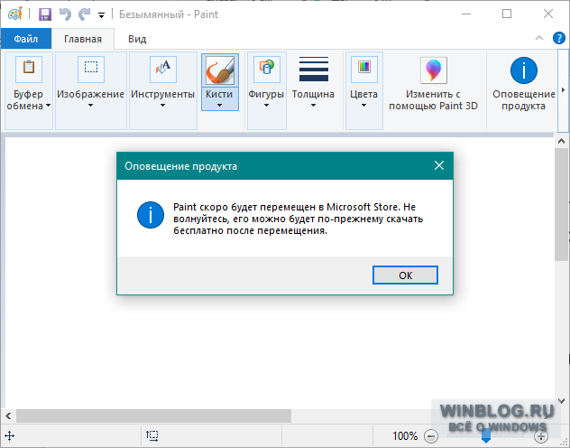Click the vertical scrollbar down arrow
The image size is (570, 448).
[561, 401]
